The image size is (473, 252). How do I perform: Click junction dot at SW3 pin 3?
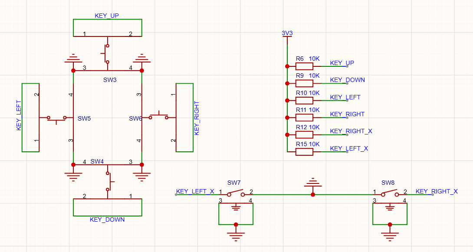(73, 71)
